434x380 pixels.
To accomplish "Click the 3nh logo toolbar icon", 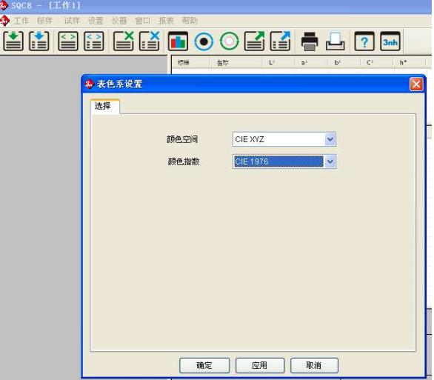I will tap(390, 41).
